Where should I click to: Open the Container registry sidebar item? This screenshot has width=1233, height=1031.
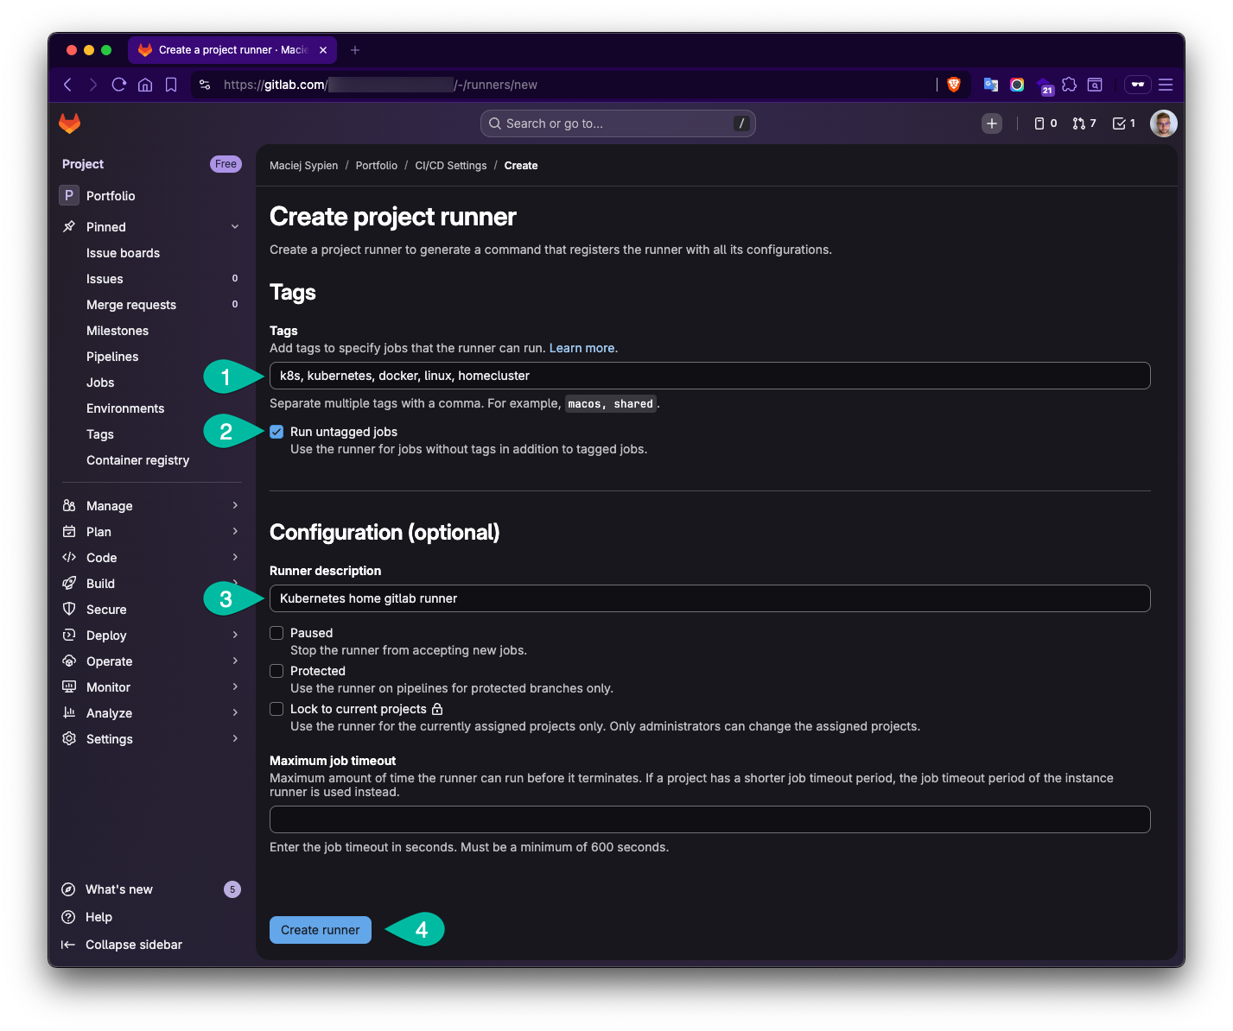137,459
